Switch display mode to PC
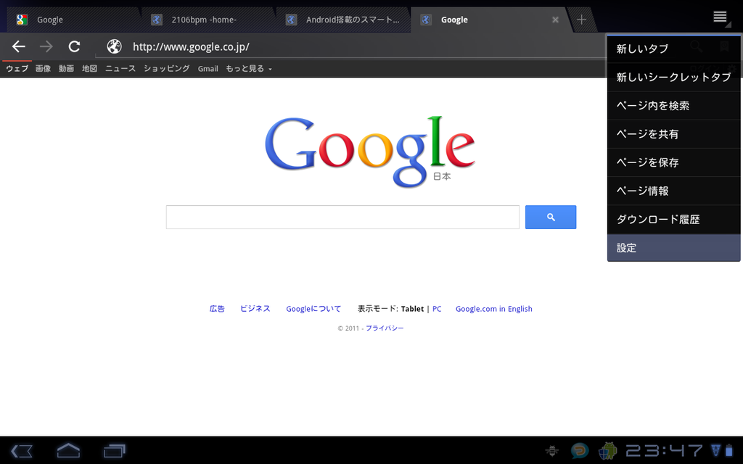Viewport: 743px width, 464px height. tap(437, 309)
